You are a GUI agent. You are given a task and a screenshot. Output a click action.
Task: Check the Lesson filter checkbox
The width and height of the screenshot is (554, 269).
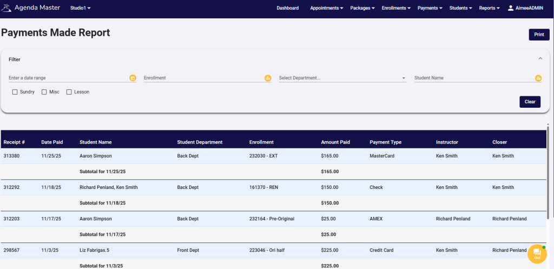click(69, 92)
